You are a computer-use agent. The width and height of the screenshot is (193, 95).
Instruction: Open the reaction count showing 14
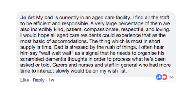click(171, 77)
